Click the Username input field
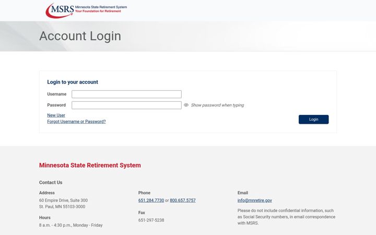Screen dimensions: 376x235 126,94
